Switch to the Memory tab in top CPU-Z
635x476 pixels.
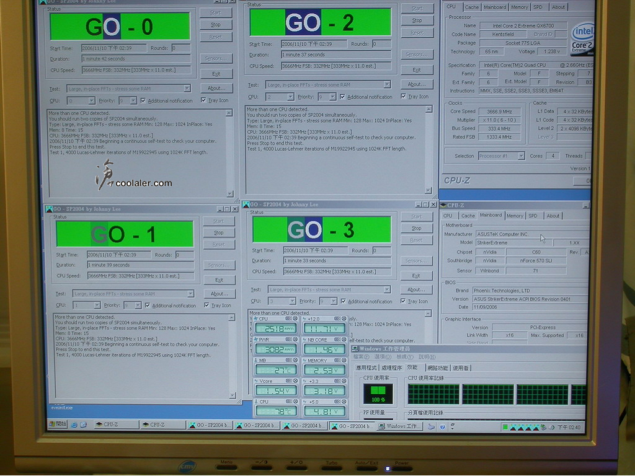(x=519, y=7)
